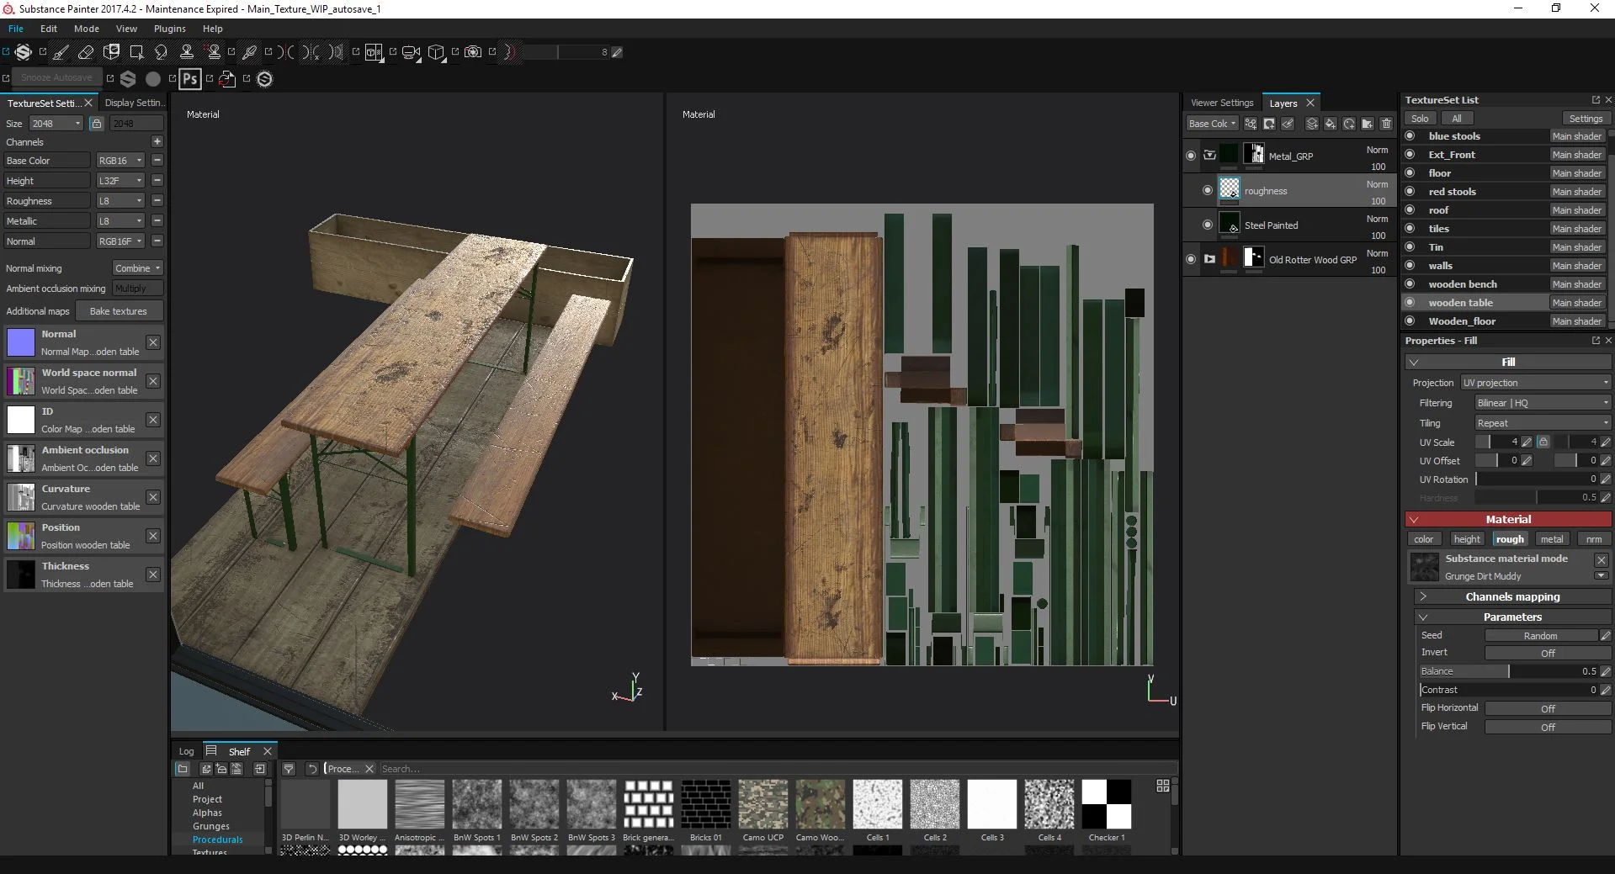Add a new folder in Layers panel
The height and width of the screenshot is (874, 1615).
tap(1368, 124)
